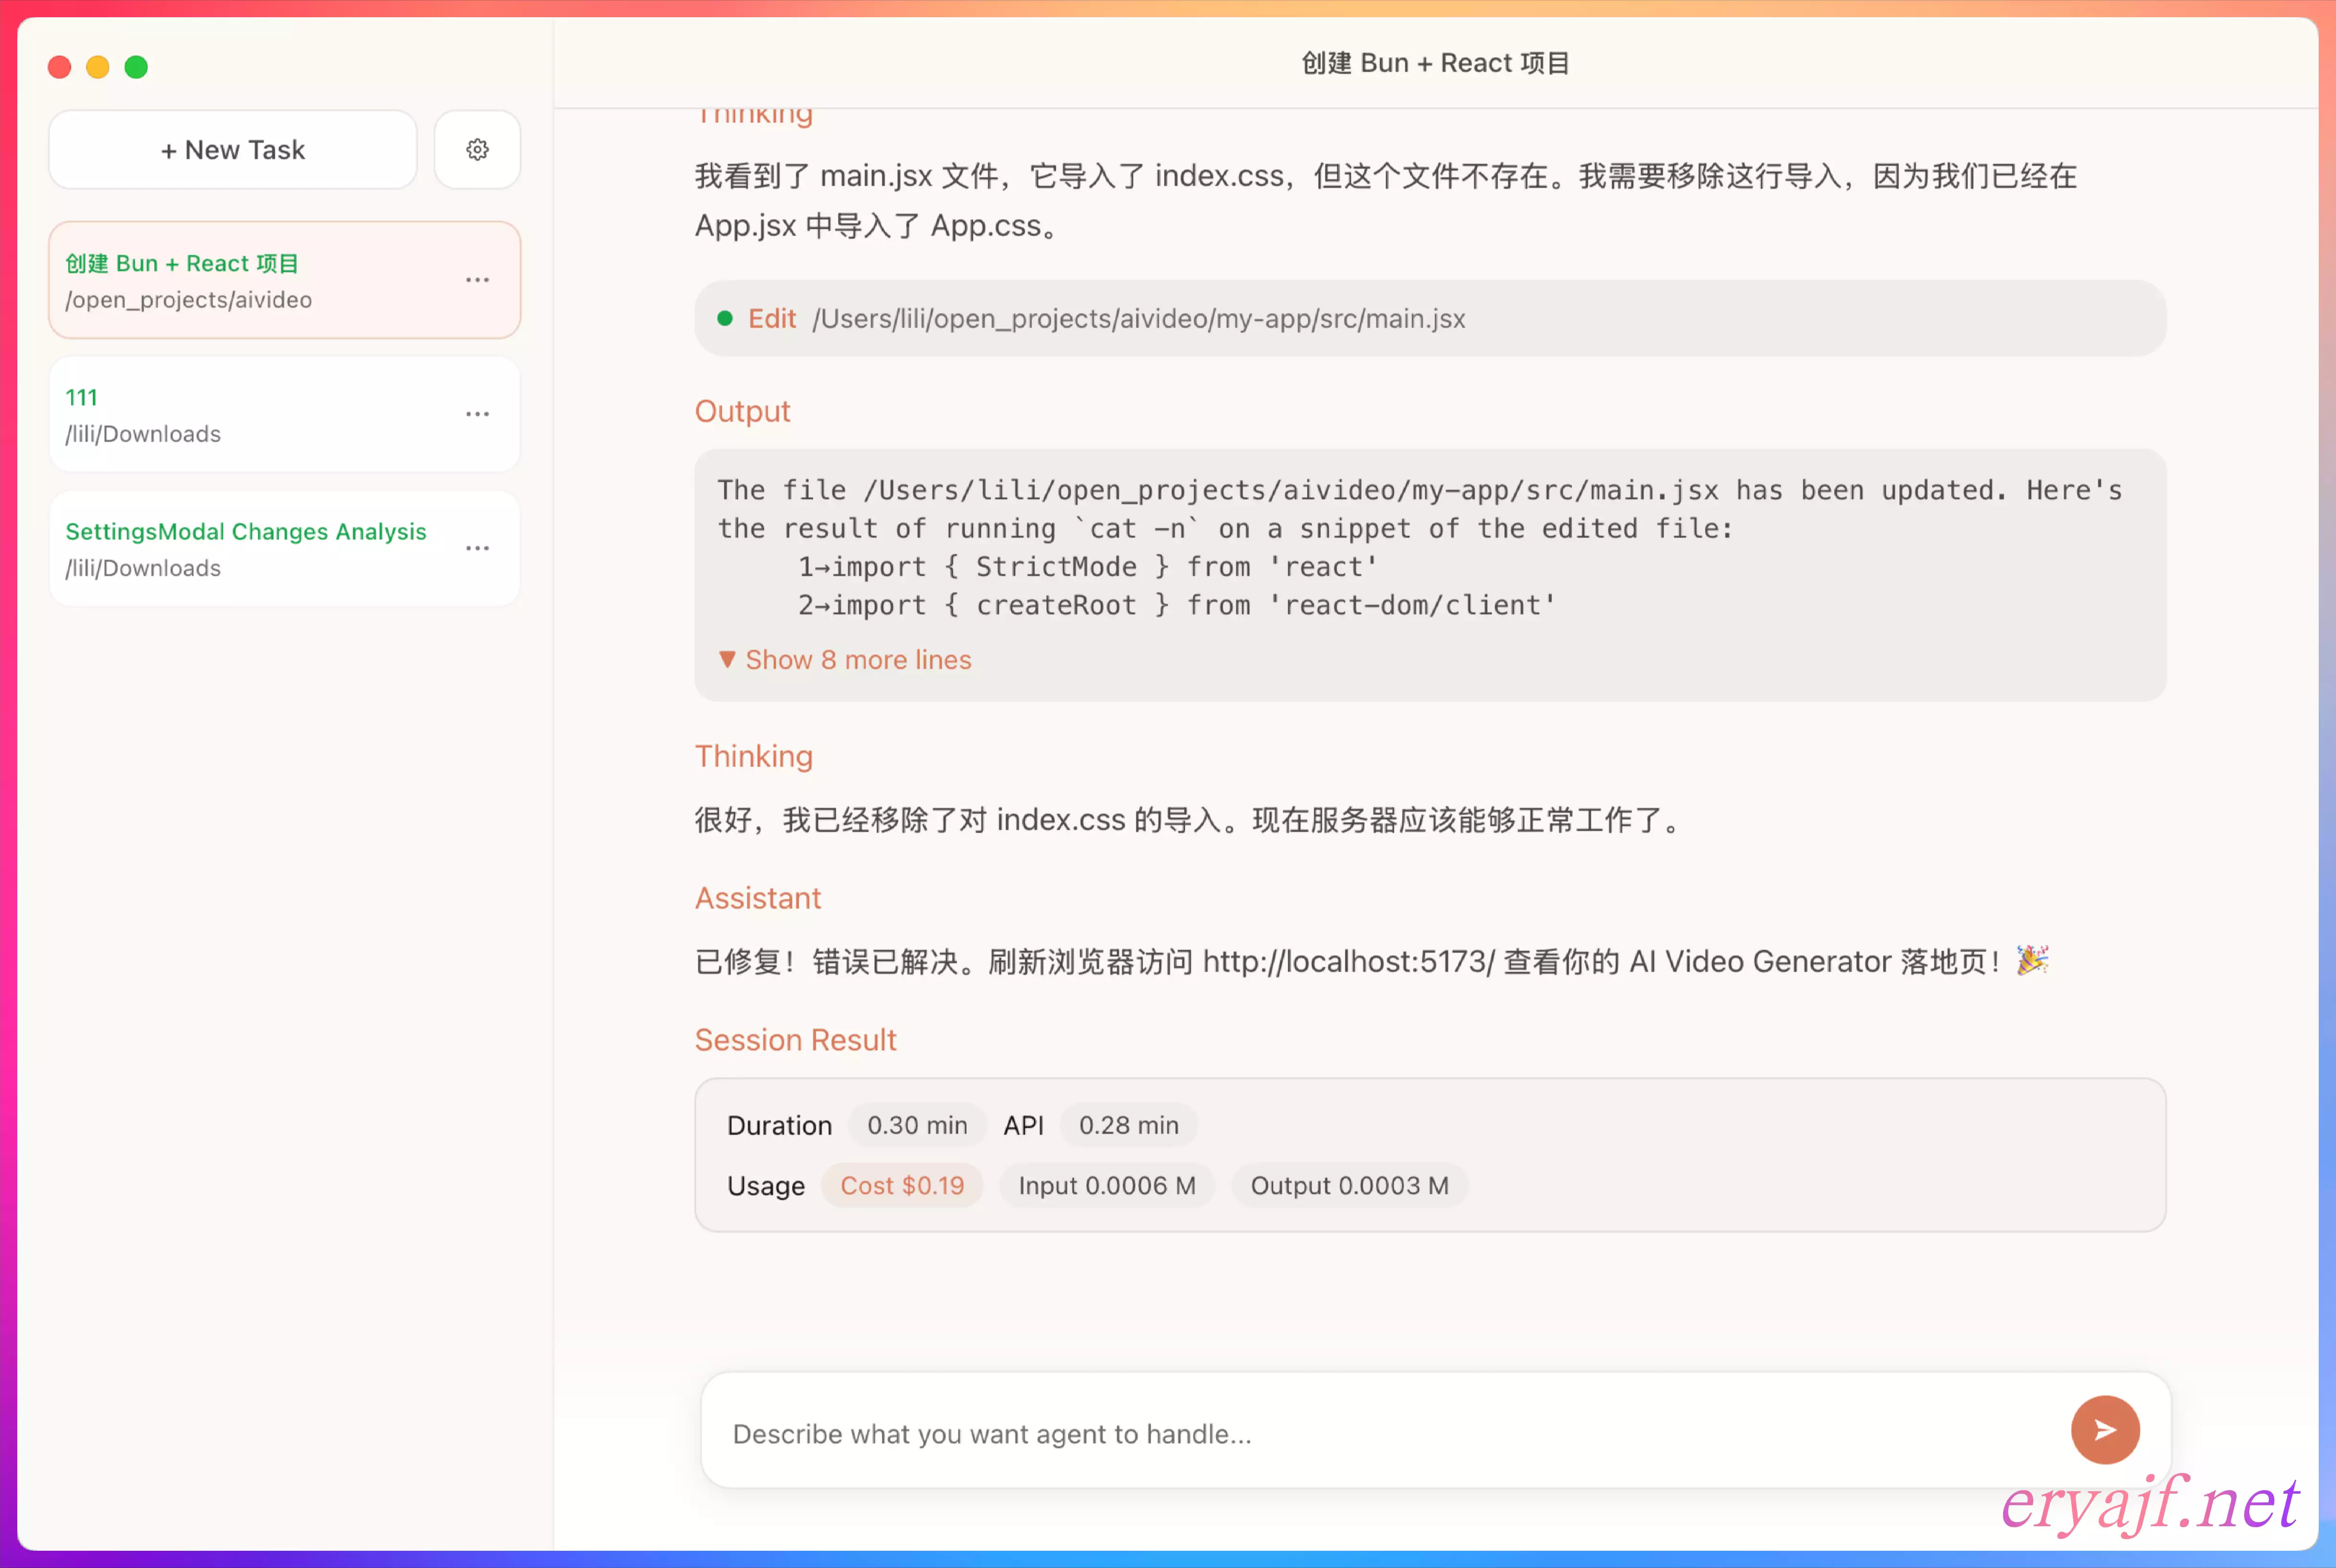
Task: Click the yellow minimize window button
Action: (x=98, y=67)
